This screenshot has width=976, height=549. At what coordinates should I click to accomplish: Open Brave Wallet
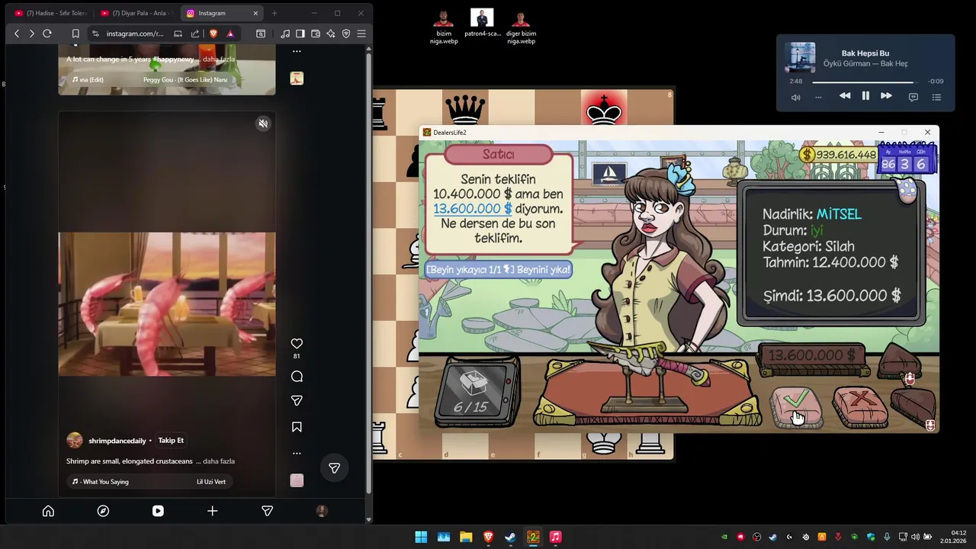coord(316,34)
